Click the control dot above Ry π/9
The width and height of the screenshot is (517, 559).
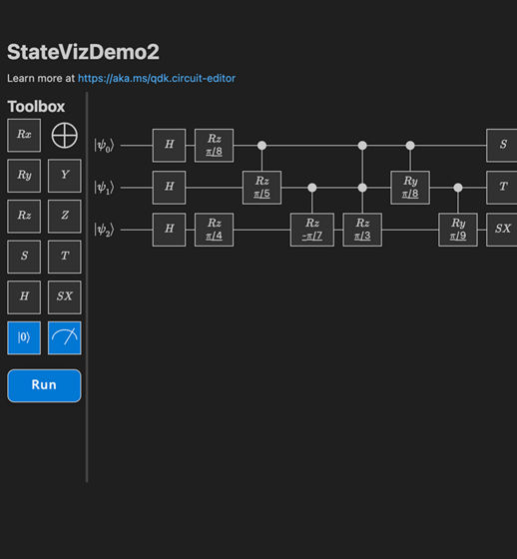458,188
